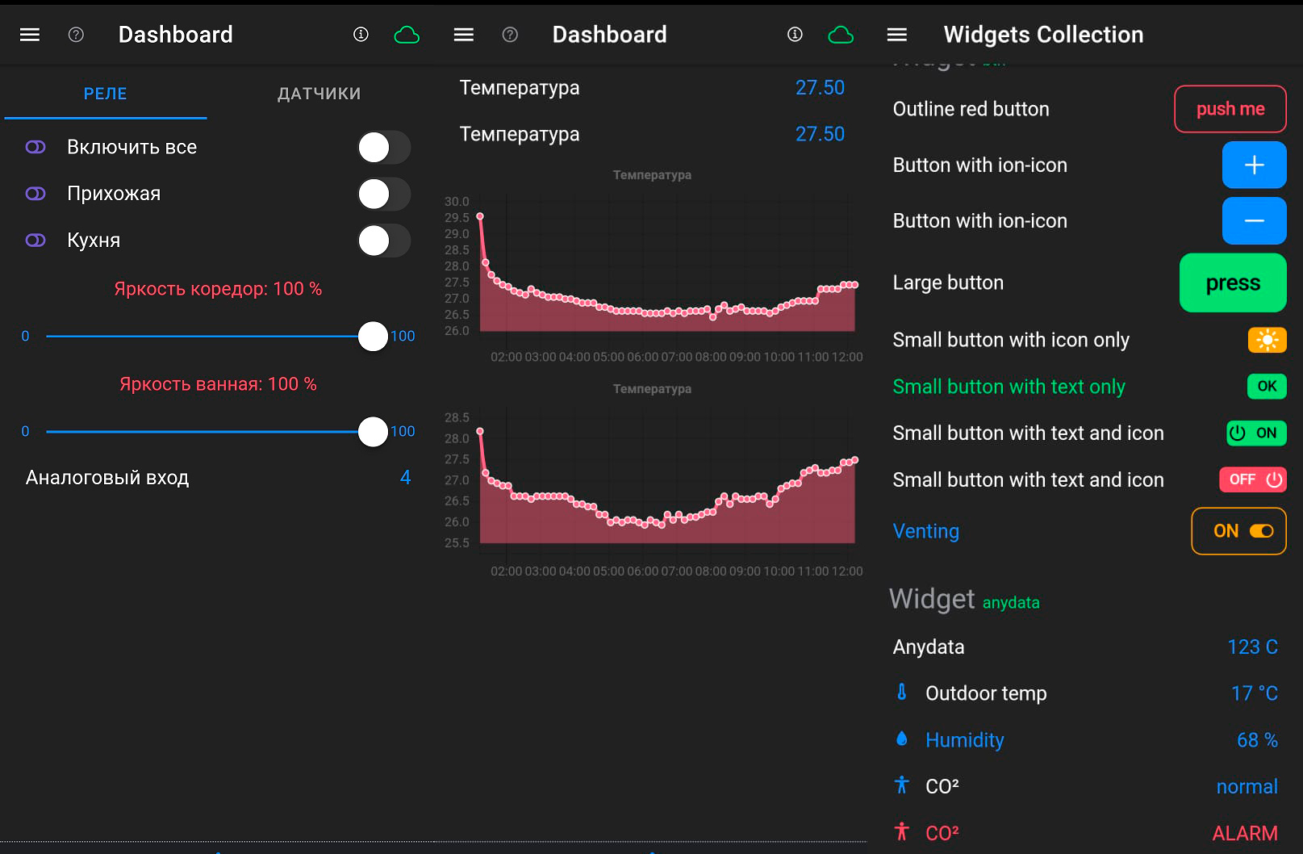Screen dimensions: 1303x854
Task: Click the info icon in the middle Dashboard header
Action: pyautogui.click(x=795, y=34)
